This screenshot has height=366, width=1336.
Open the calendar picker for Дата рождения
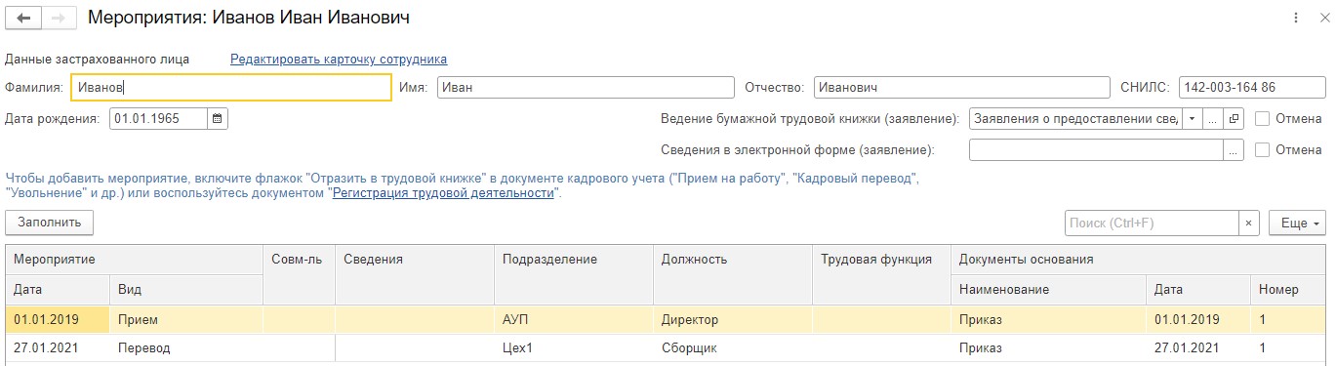pos(218,119)
